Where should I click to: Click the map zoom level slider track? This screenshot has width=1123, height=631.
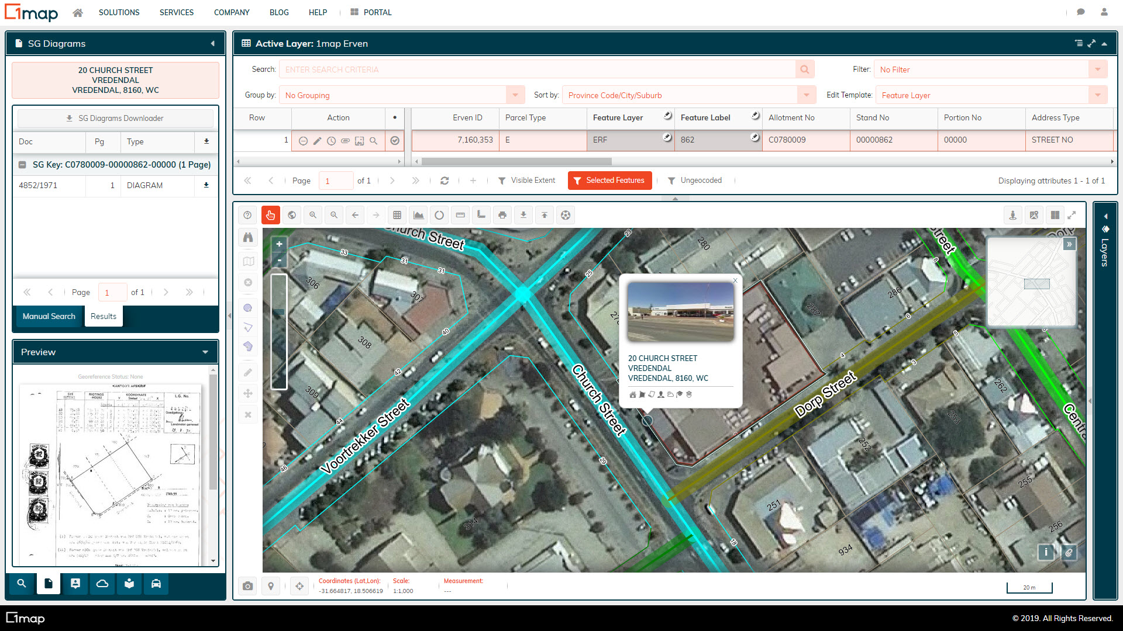coord(279,331)
